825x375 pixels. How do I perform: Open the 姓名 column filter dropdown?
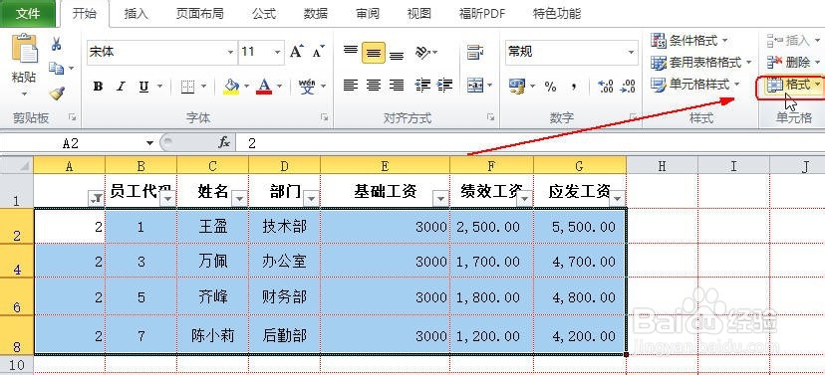click(x=239, y=199)
